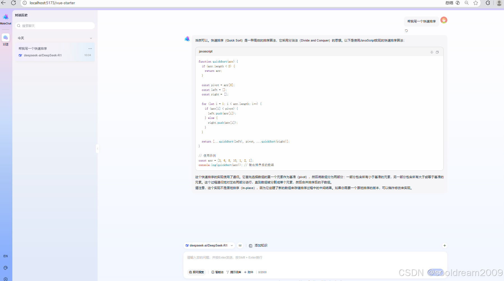Click the assistant avatar icon beside the reply
Screen dimensions: 504x281
coord(187,39)
